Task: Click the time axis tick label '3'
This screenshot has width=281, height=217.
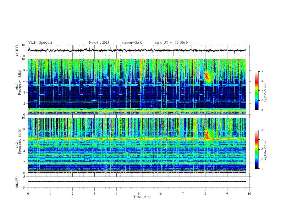Action: tap(94, 194)
